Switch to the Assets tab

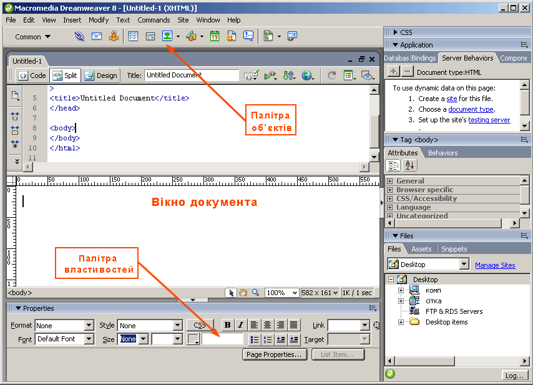pos(421,249)
